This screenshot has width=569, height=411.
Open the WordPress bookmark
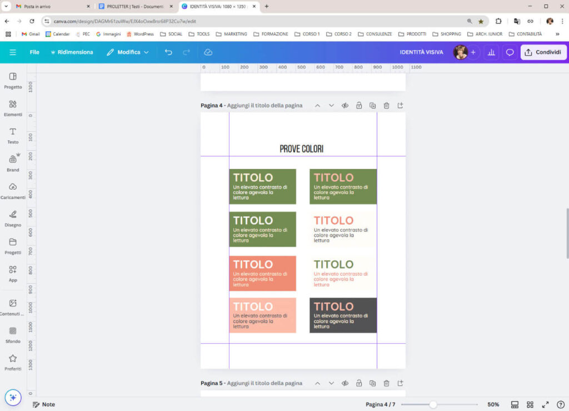(140, 34)
